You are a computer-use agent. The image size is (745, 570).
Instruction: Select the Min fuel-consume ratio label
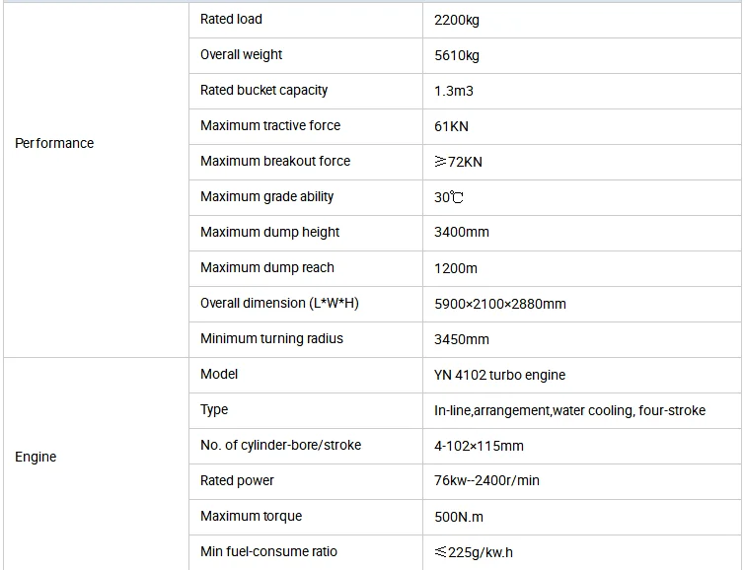pyautogui.click(x=268, y=551)
